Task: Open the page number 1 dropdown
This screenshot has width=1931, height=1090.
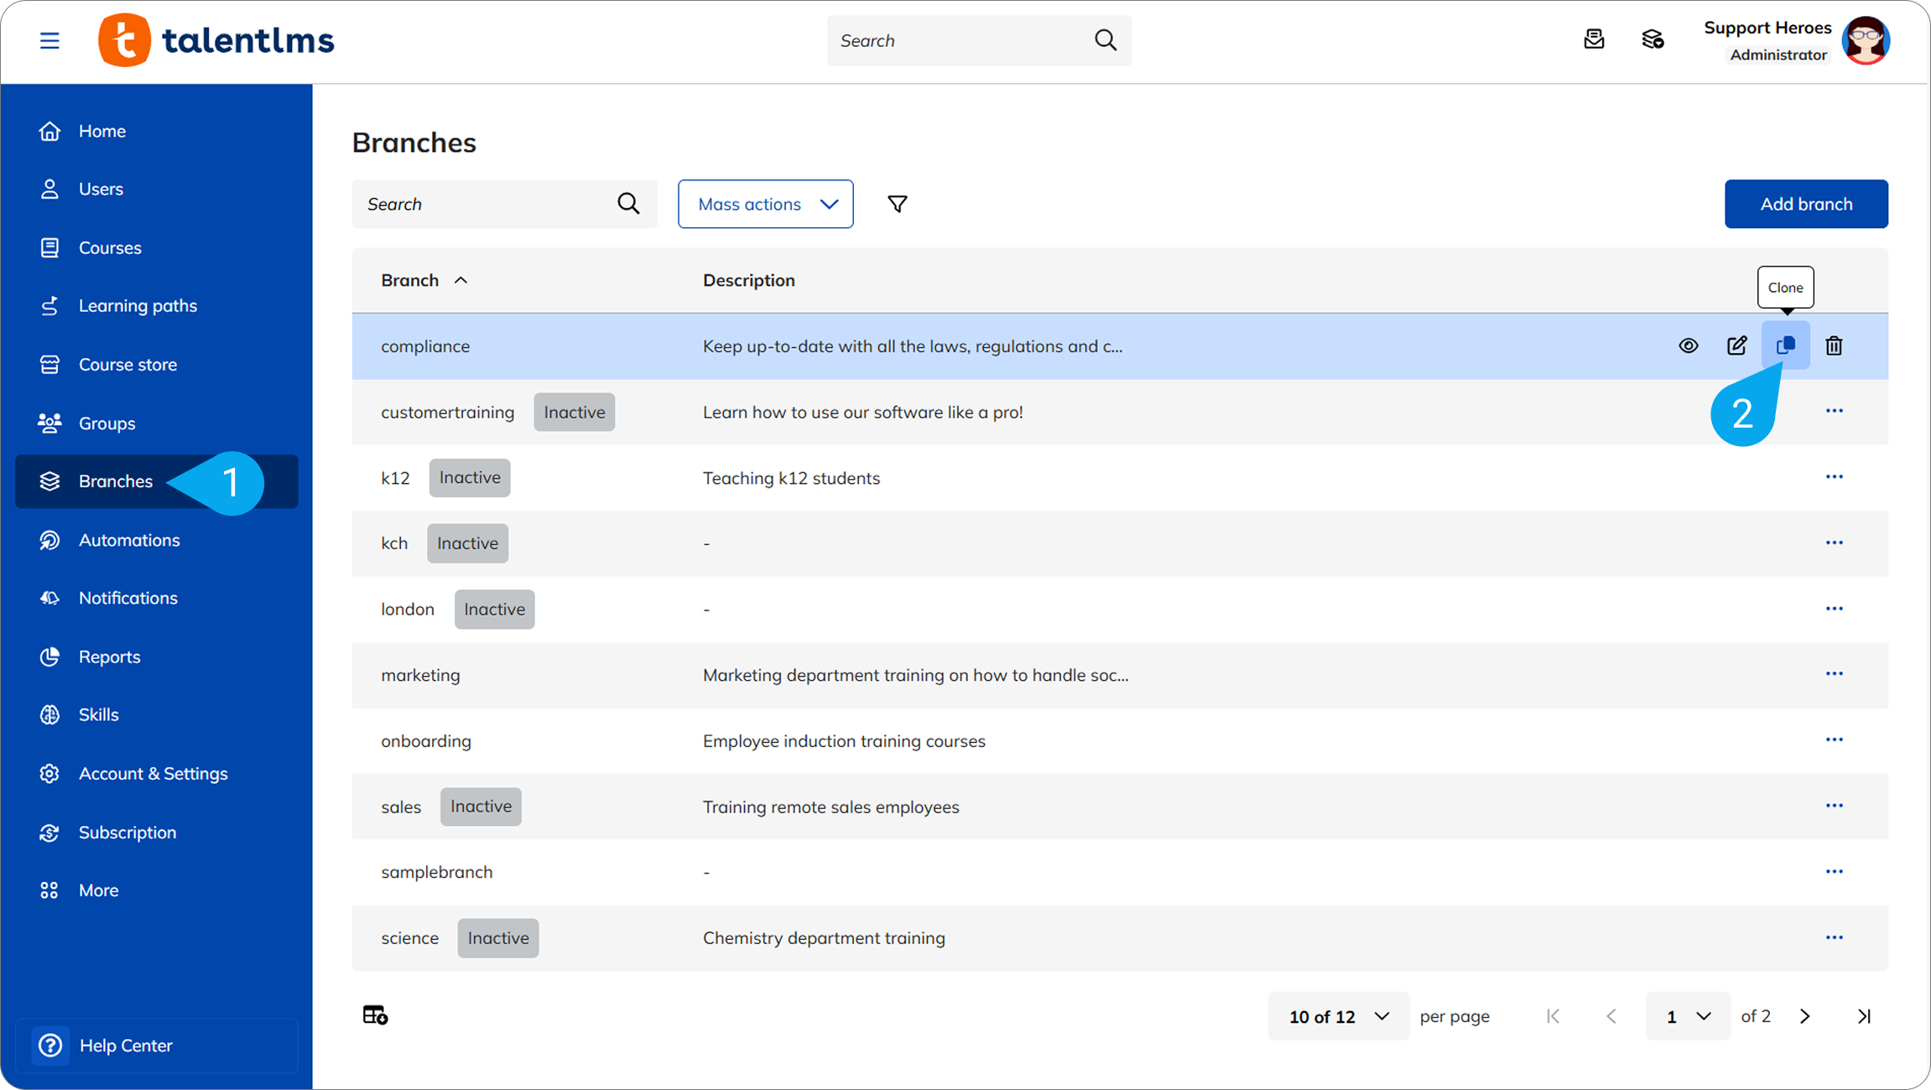Action: pos(1688,1016)
